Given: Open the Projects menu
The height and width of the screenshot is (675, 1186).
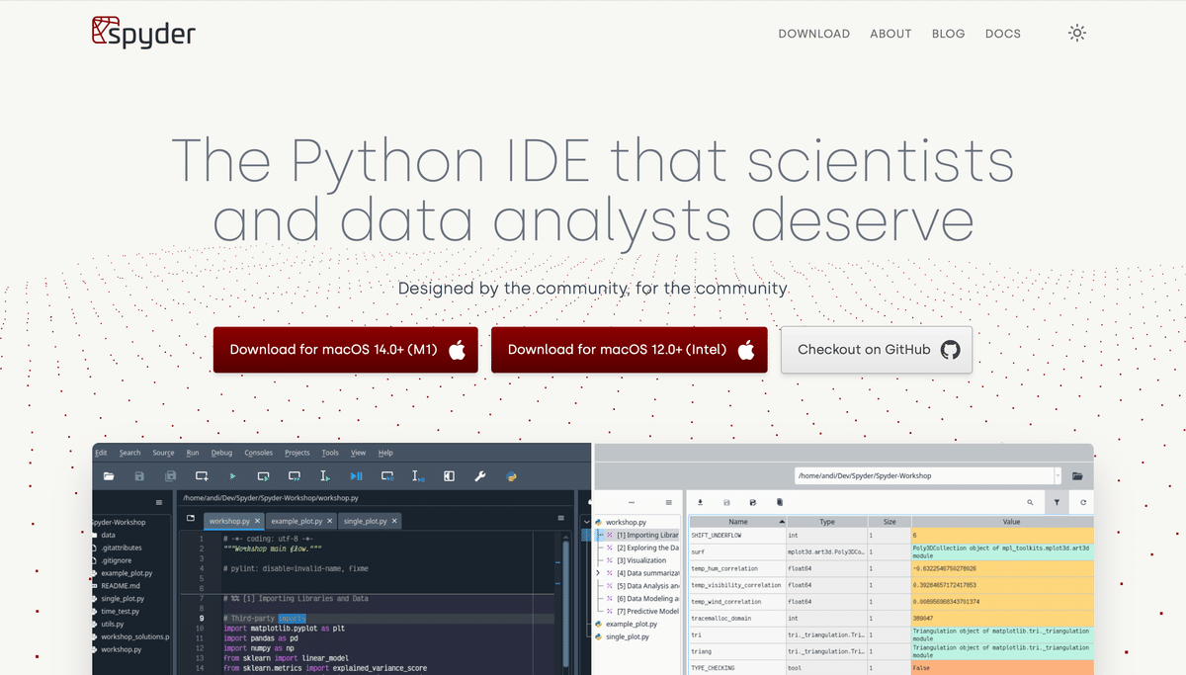Looking at the screenshot, I should (x=297, y=453).
